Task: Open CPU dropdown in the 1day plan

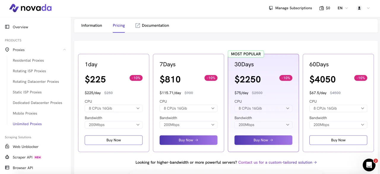Action: (113, 108)
